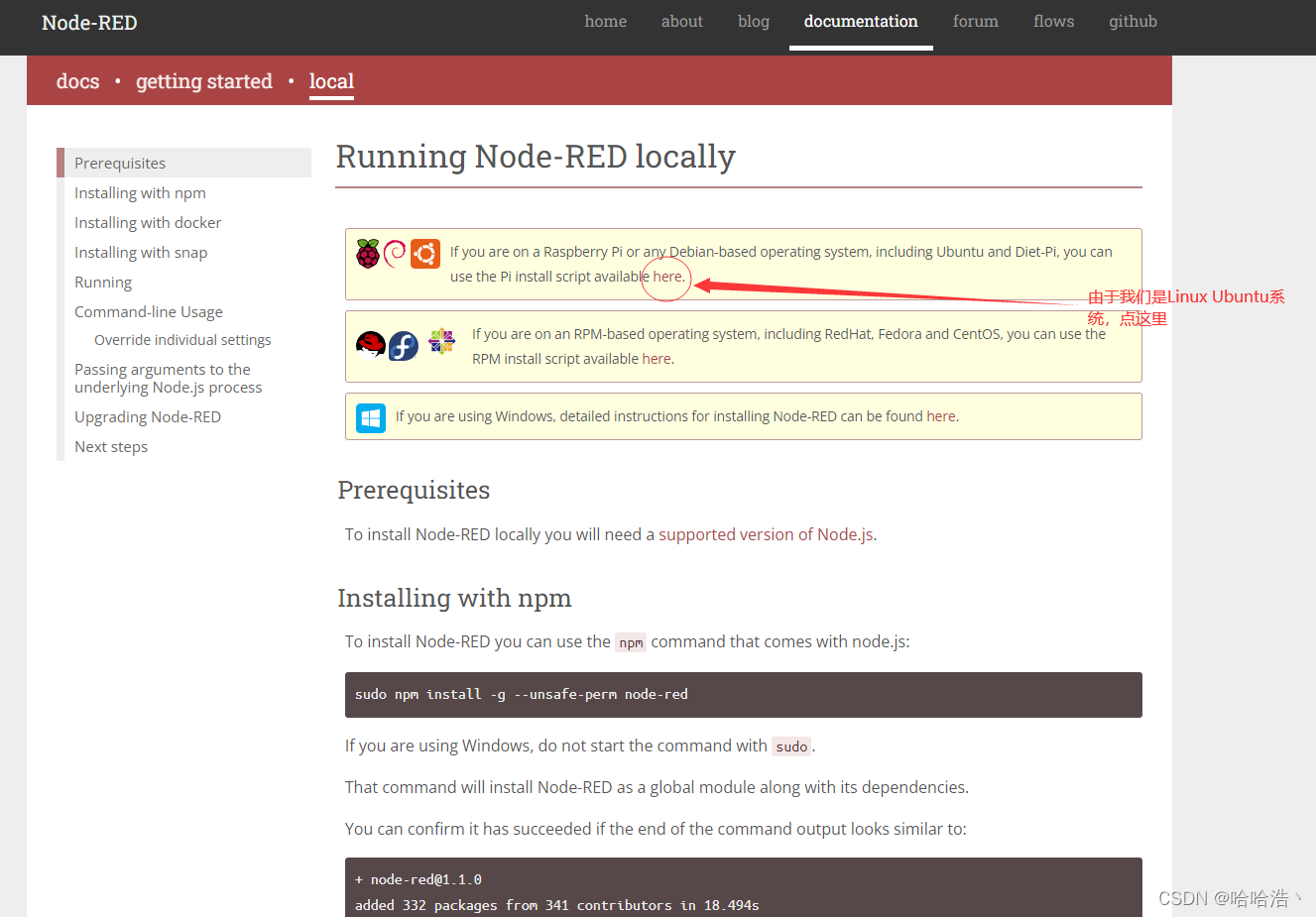Screen dimensions: 1316x917
Task: Click the Windows logo icon
Action: [x=371, y=417]
